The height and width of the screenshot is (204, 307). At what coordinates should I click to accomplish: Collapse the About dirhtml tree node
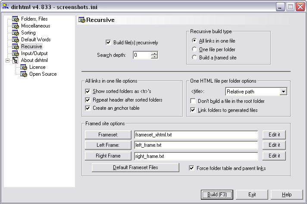[7, 60]
